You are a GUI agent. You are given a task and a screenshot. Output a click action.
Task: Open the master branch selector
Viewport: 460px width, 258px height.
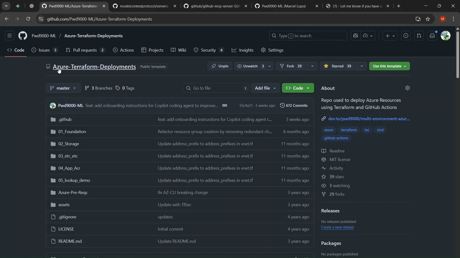tap(63, 88)
